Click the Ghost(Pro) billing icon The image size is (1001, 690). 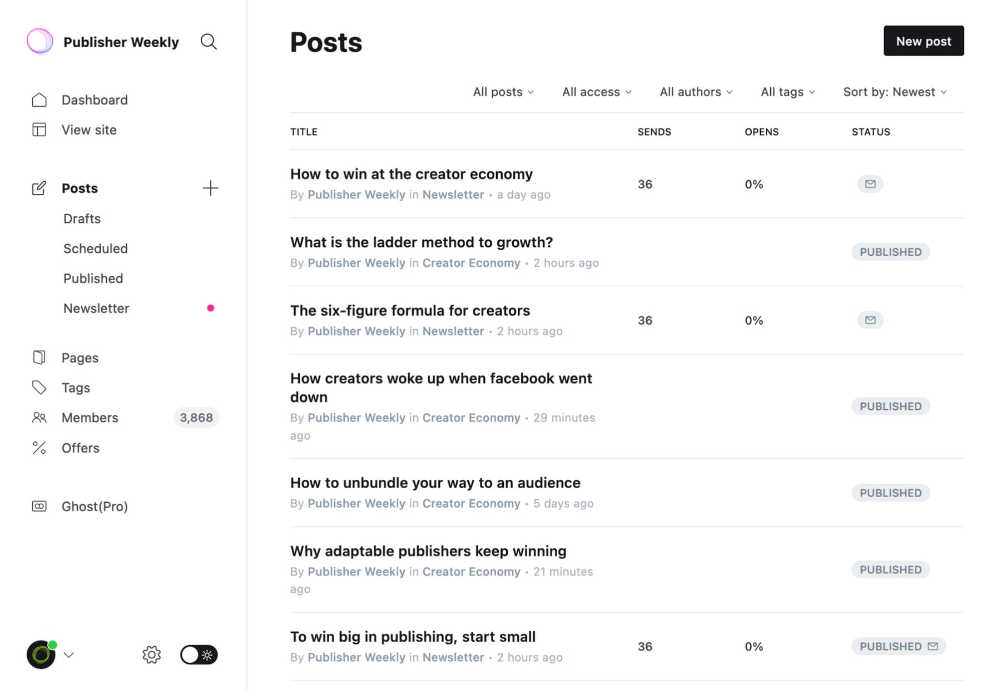39,506
